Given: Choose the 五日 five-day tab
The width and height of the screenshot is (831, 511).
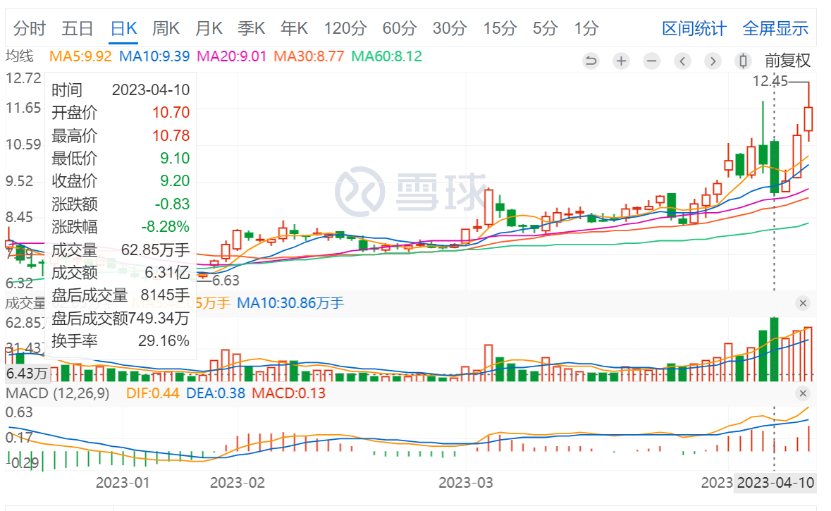Looking at the screenshot, I should (x=78, y=28).
